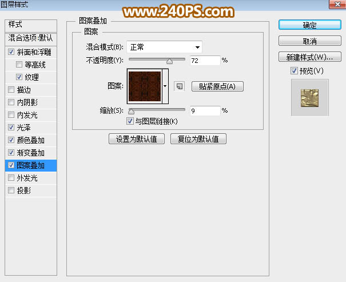
Task: Click the 不透明度 value field showing 72
Action: point(205,61)
